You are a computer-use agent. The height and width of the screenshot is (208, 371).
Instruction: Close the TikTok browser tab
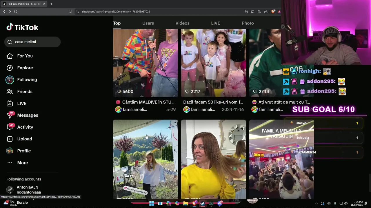click(44, 4)
